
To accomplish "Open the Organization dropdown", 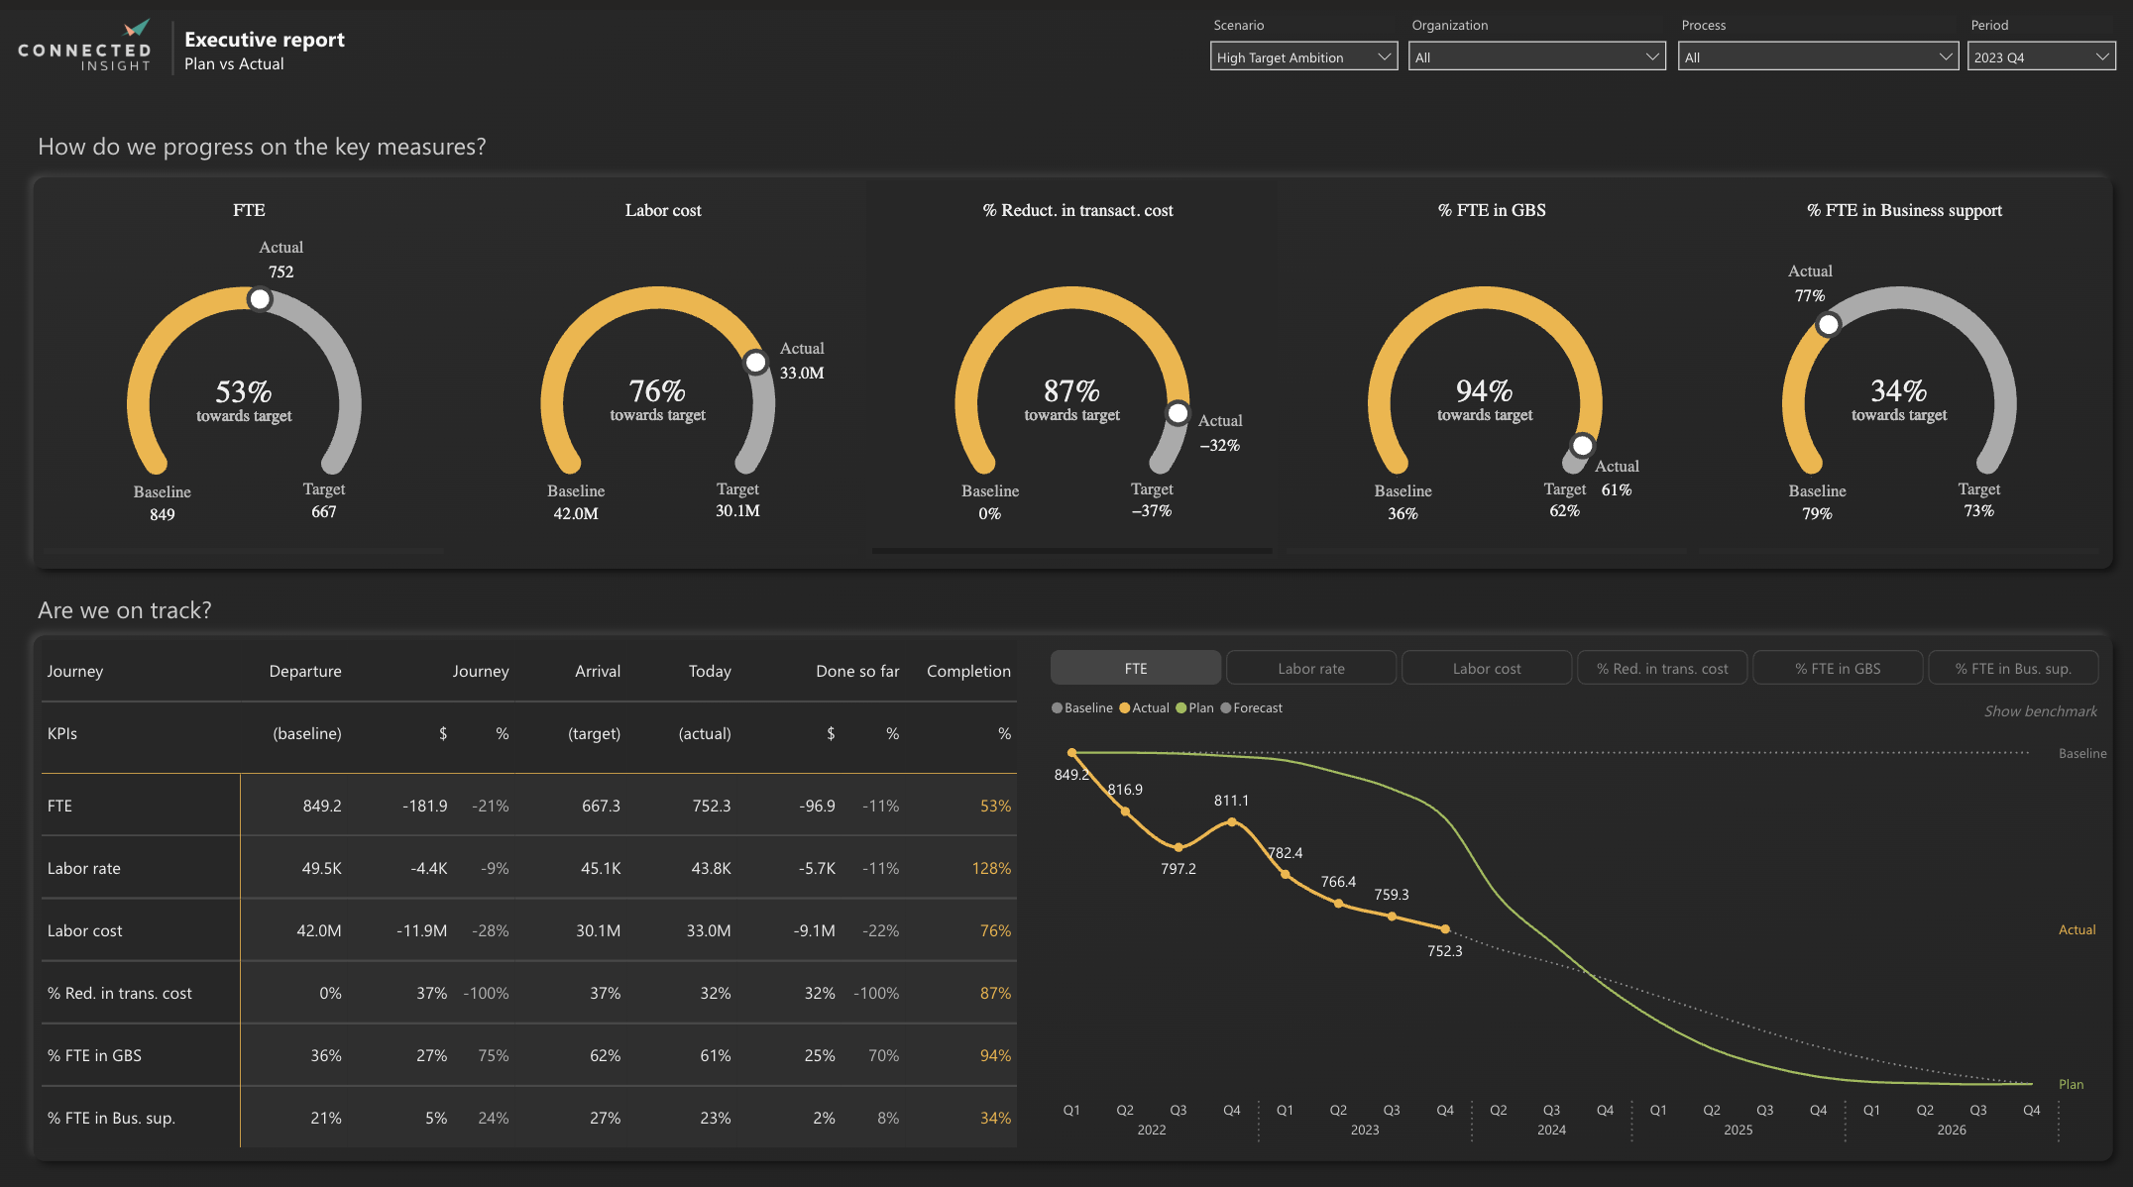I will 1536,56.
